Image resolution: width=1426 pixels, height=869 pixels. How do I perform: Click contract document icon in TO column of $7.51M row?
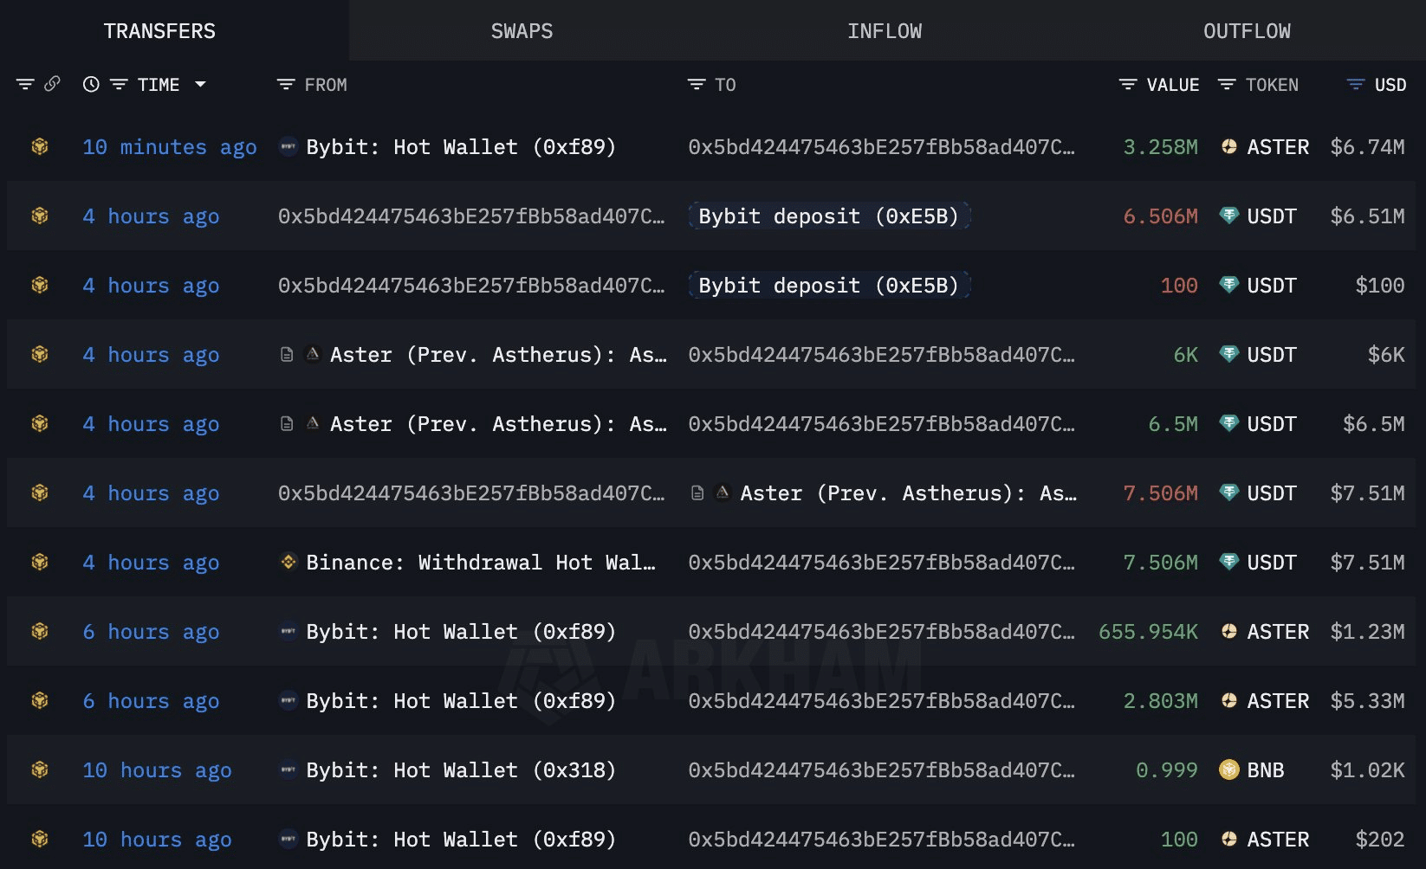click(697, 492)
